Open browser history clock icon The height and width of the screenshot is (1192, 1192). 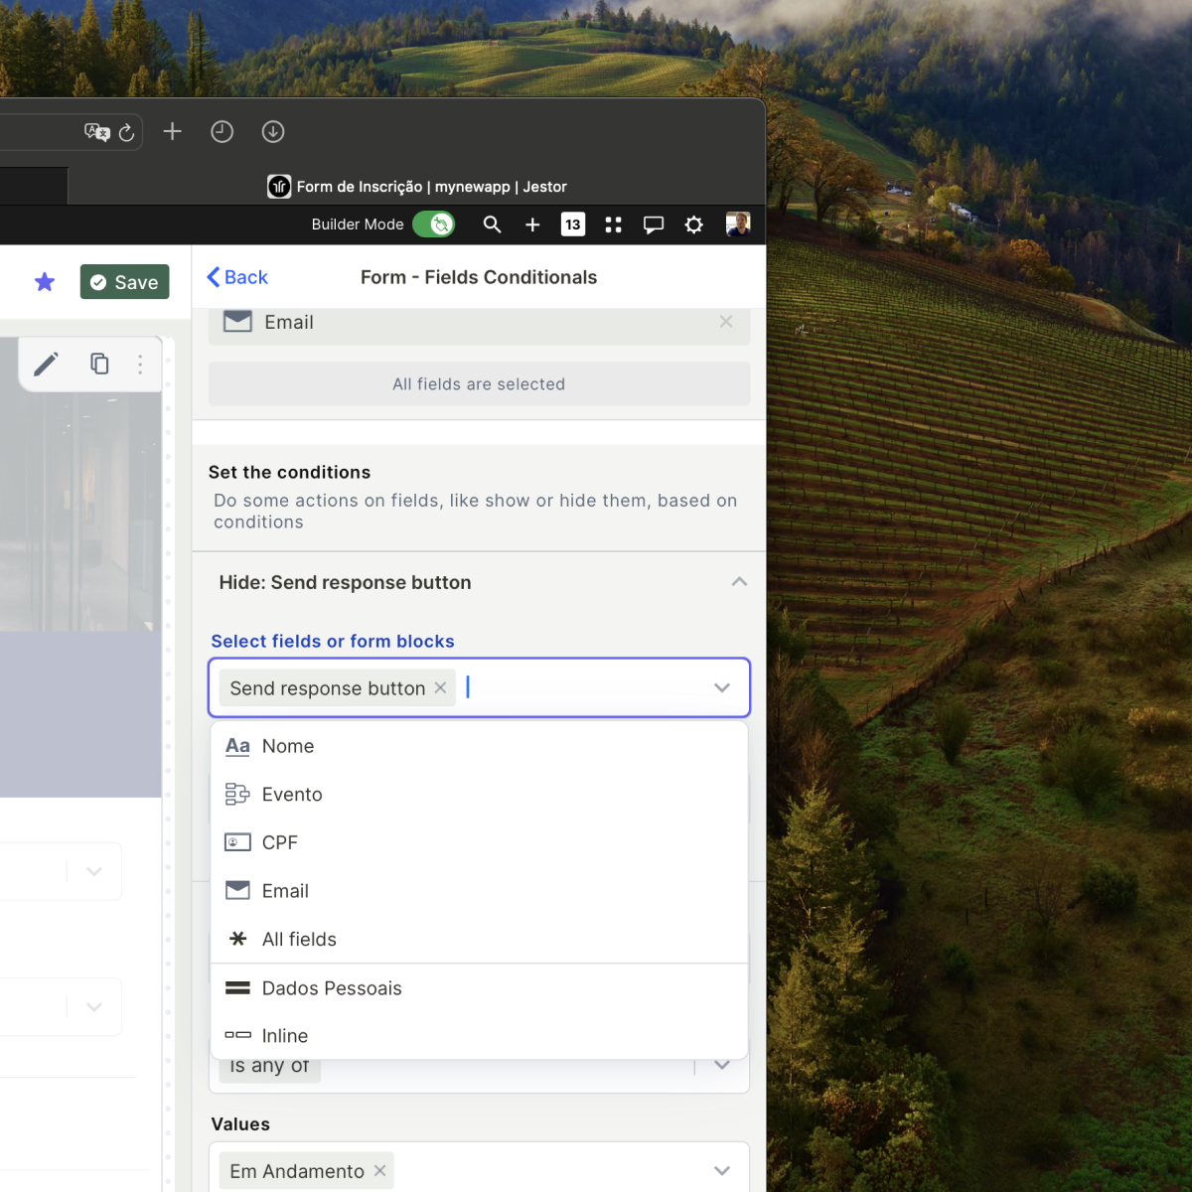[222, 131]
